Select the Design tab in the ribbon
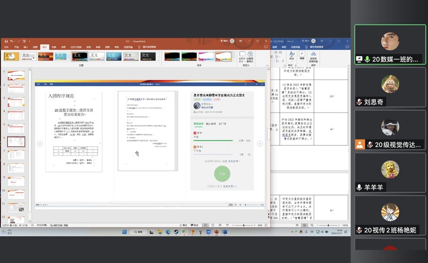428x263 pixels. click(x=44, y=47)
